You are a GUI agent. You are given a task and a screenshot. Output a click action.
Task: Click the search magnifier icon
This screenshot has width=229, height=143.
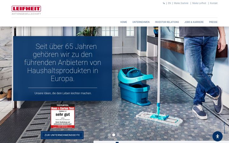[163, 3]
